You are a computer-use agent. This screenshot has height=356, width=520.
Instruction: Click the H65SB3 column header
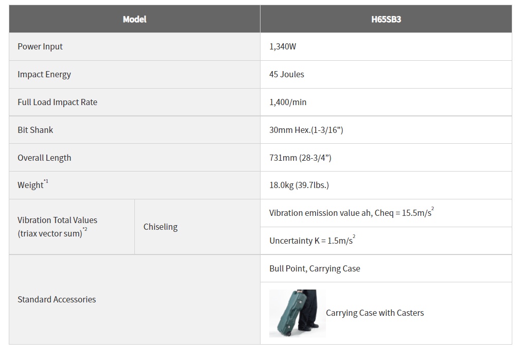[386, 19]
